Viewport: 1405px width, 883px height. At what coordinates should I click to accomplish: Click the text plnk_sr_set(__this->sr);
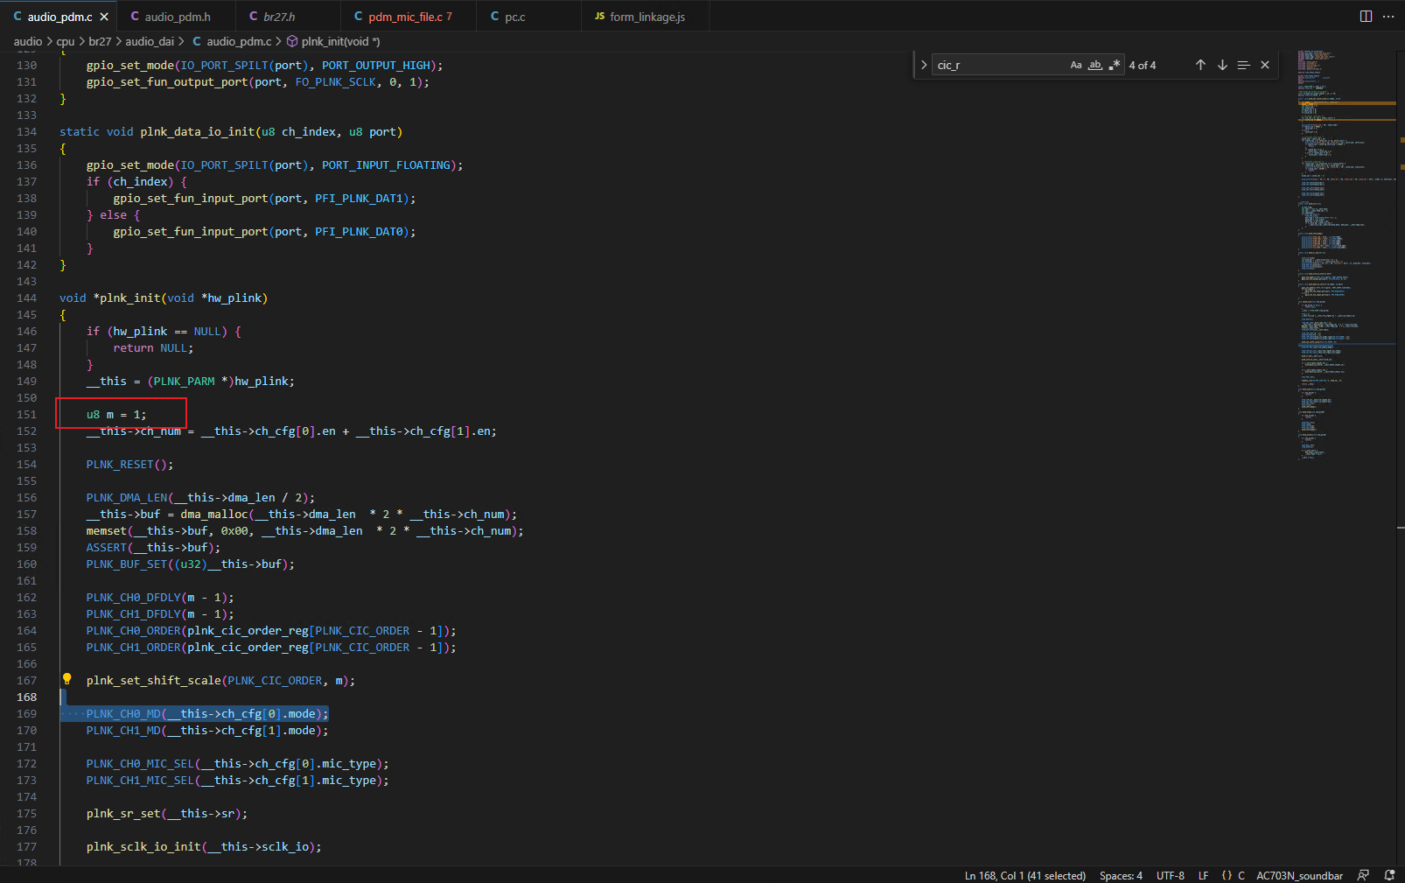[167, 813]
